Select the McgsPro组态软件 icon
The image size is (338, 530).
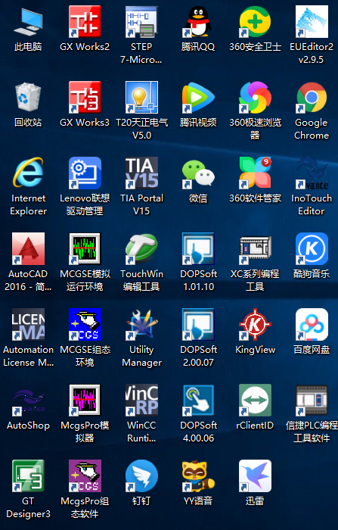85,476
